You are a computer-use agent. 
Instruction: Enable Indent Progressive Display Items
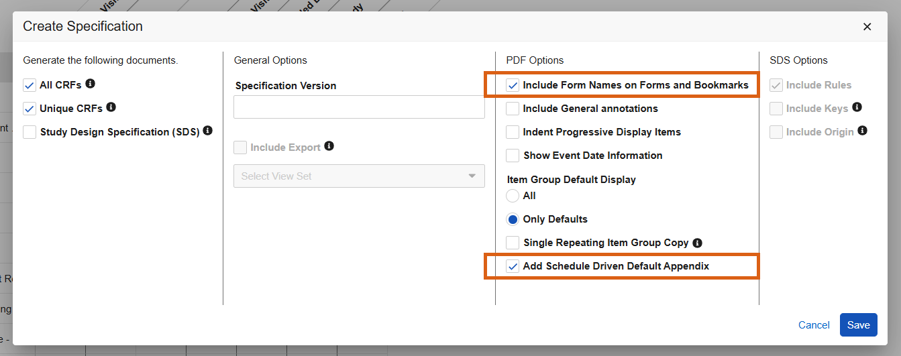pyautogui.click(x=513, y=132)
